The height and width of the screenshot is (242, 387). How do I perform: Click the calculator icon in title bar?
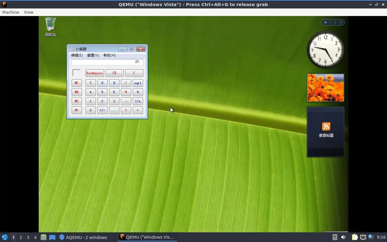click(72, 49)
